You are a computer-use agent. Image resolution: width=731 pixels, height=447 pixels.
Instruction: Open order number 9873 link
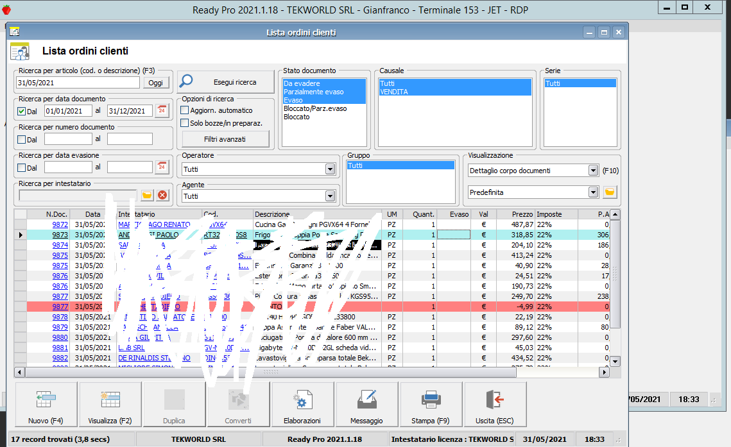click(60, 235)
